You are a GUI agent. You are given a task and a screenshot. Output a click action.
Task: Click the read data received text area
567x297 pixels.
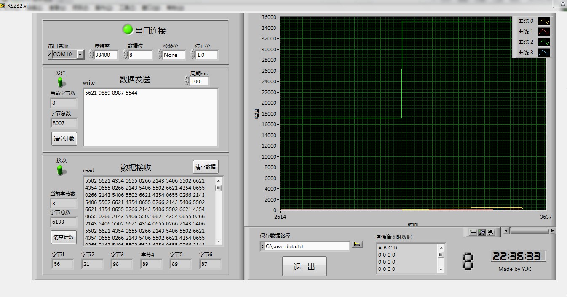149,211
